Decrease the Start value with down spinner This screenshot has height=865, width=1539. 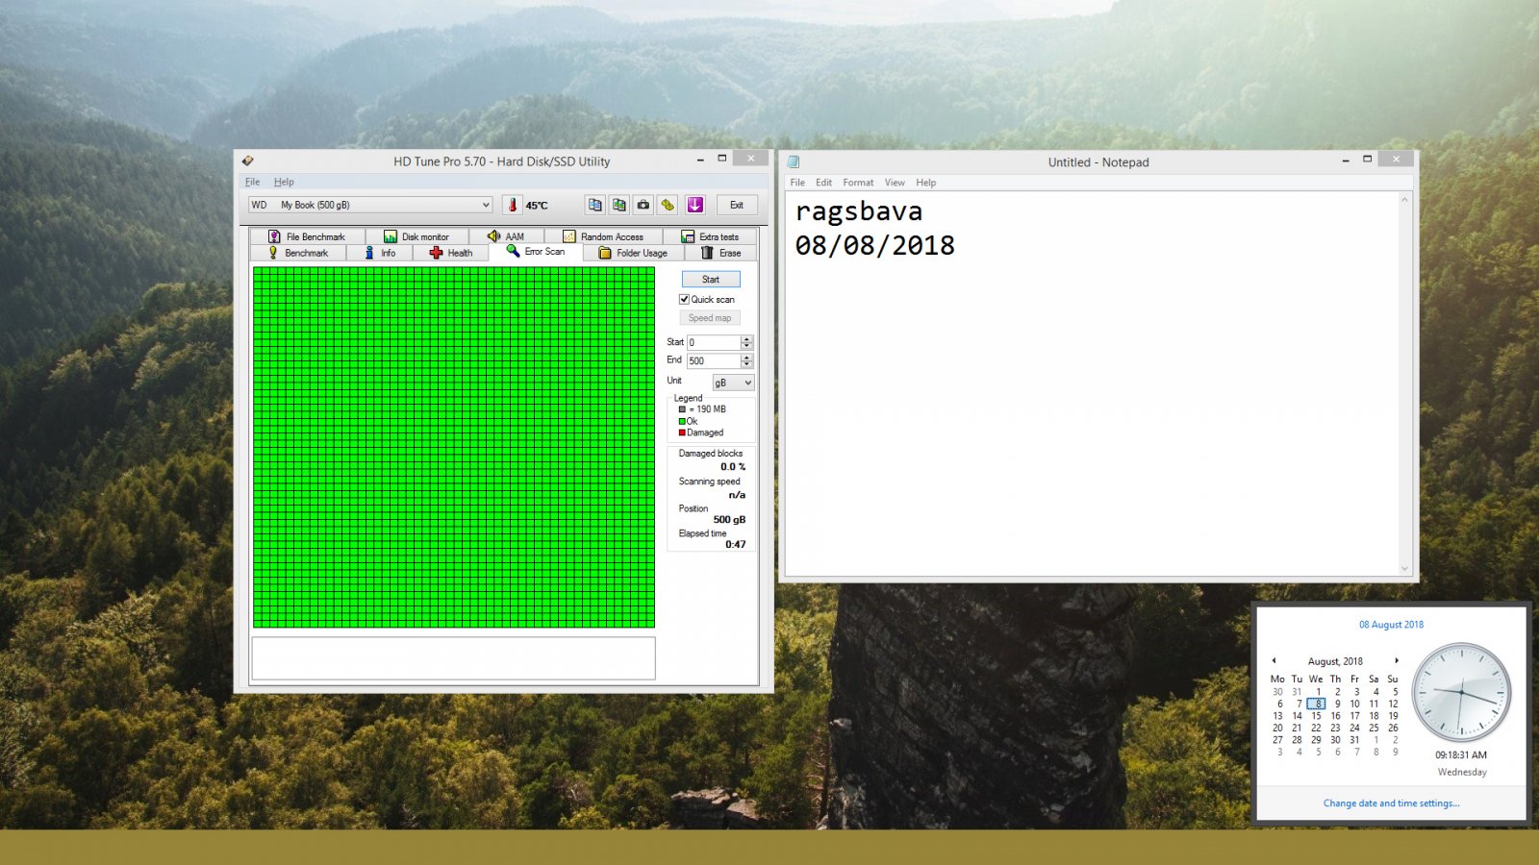(x=746, y=346)
